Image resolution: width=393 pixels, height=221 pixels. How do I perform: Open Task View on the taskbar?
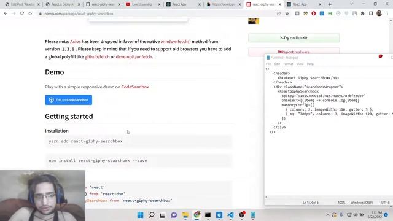click(162, 215)
